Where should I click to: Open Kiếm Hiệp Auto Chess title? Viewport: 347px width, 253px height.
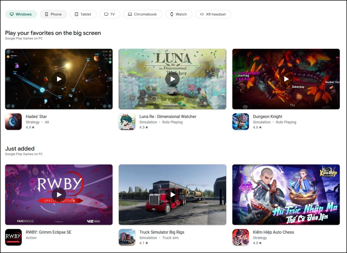click(273, 232)
